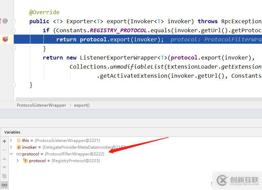Click the Duplicate Watch copy icon
This screenshot has width=262, height=190.
coord(4,176)
